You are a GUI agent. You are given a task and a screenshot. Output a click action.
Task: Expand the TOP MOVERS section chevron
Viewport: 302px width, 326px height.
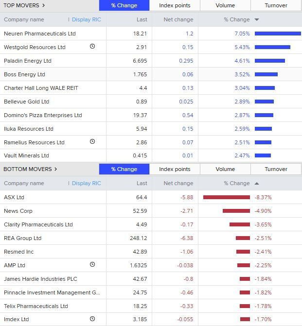point(43,5)
